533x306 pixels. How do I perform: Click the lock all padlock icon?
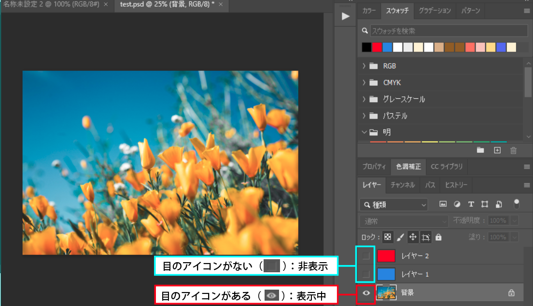(x=438, y=237)
